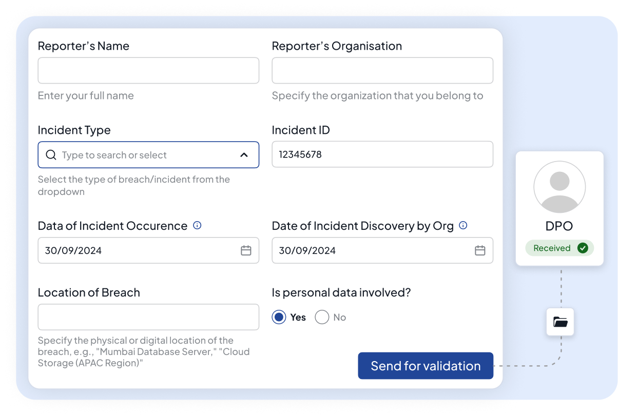This screenshot has width=618, height=417.
Task: Click Send for validation button
Action: (426, 366)
